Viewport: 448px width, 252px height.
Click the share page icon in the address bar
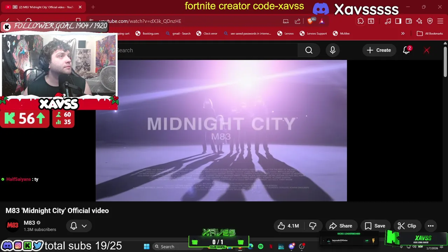[297, 21]
